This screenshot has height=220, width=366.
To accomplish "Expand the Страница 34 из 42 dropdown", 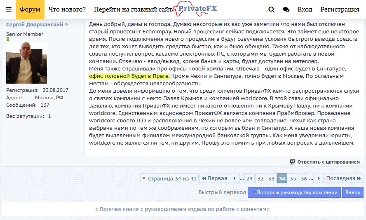I will (169, 178).
